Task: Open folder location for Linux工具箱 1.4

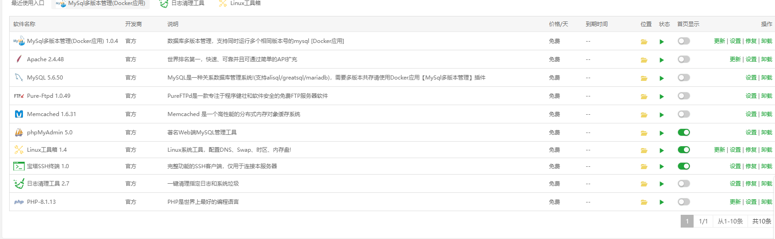Action: 644,150
